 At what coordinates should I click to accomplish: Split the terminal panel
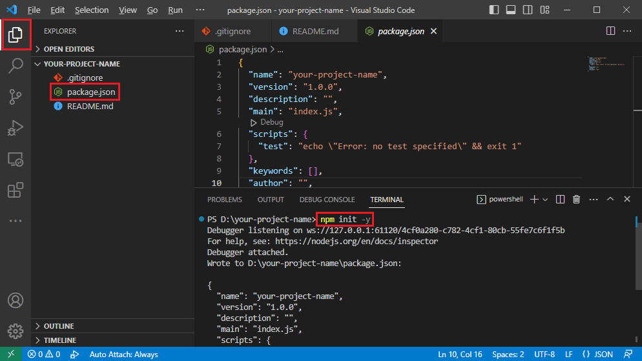point(561,200)
